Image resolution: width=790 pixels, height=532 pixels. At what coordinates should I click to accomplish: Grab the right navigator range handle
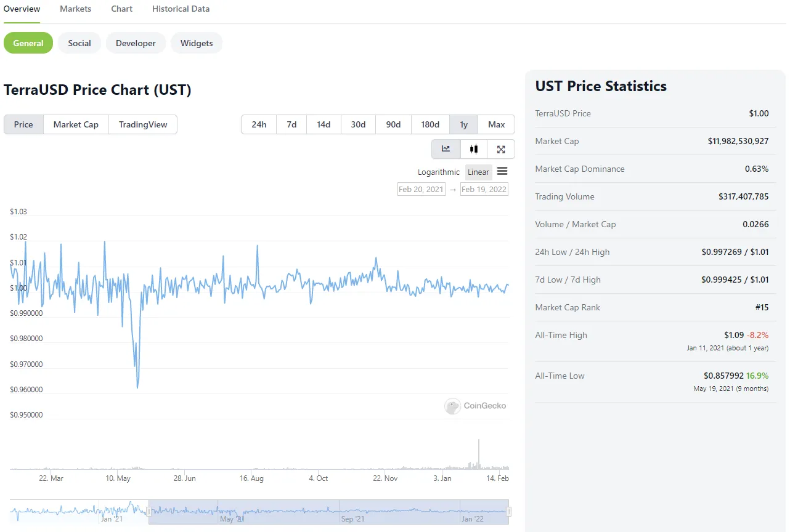pyautogui.click(x=509, y=512)
